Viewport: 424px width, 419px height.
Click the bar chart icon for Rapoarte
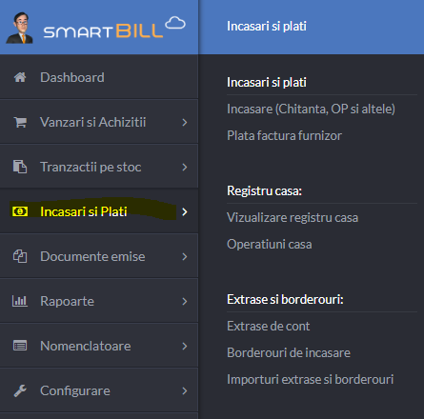point(20,301)
